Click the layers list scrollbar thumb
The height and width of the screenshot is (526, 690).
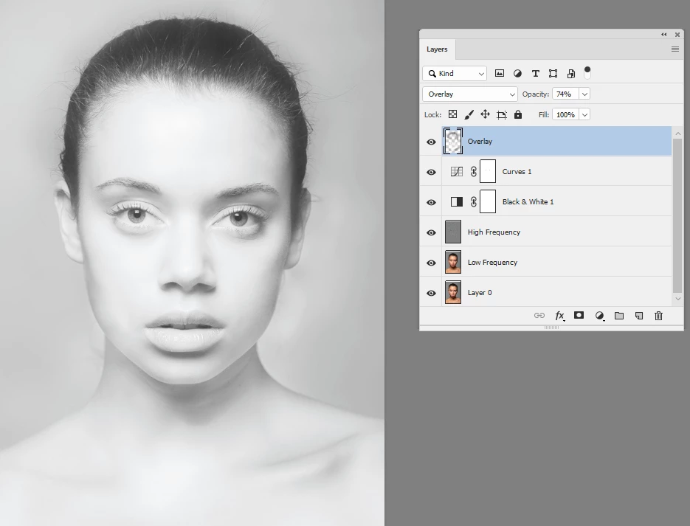(x=677, y=215)
